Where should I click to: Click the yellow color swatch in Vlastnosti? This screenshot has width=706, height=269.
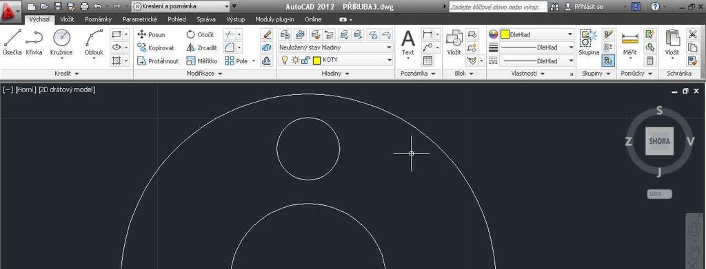pyautogui.click(x=505, y=34)
